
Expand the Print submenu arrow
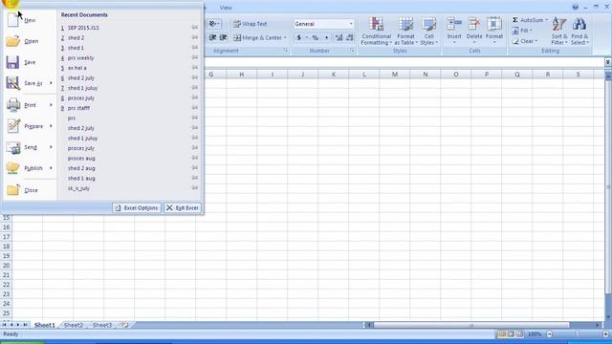(51, 105)
